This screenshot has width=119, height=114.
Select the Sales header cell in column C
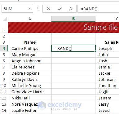107,42
